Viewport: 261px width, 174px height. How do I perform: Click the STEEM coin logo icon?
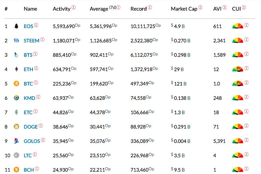16,40
